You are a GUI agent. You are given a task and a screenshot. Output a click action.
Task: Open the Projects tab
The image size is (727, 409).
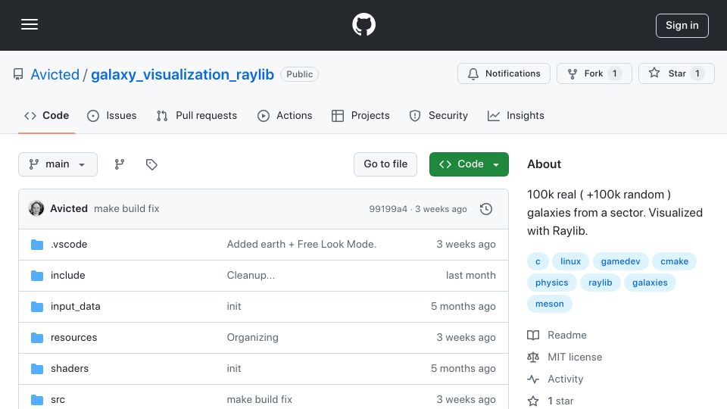tap(360, 115)
